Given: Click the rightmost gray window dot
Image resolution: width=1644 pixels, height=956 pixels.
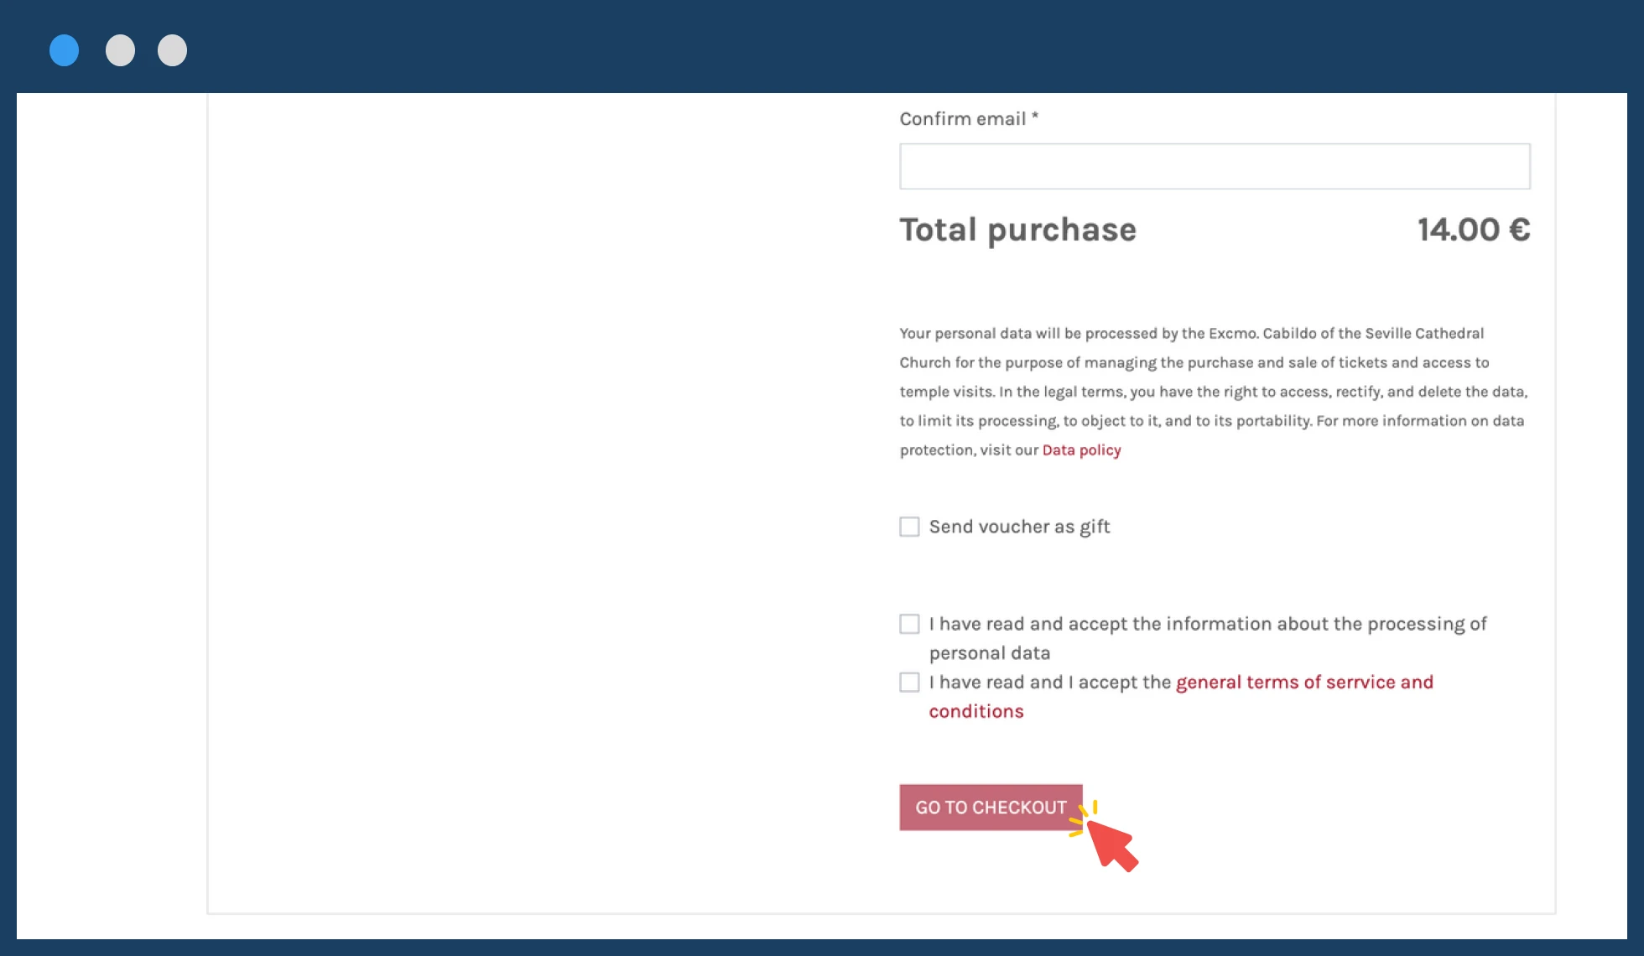Looking at the screenshot, I should 172,50.
